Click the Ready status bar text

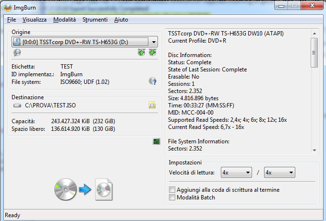[12, 215]
